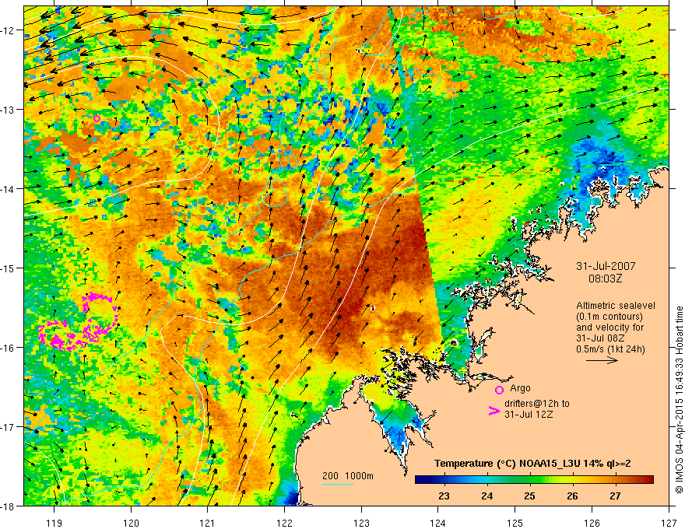
Task: Click longitude axis label 123
Action: pyautogui.click(x=361, y=523)
